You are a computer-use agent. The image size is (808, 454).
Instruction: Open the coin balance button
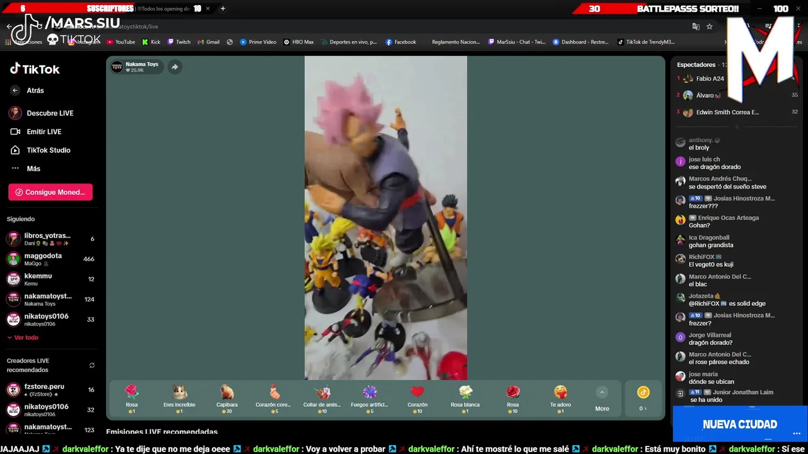(643, 399)
